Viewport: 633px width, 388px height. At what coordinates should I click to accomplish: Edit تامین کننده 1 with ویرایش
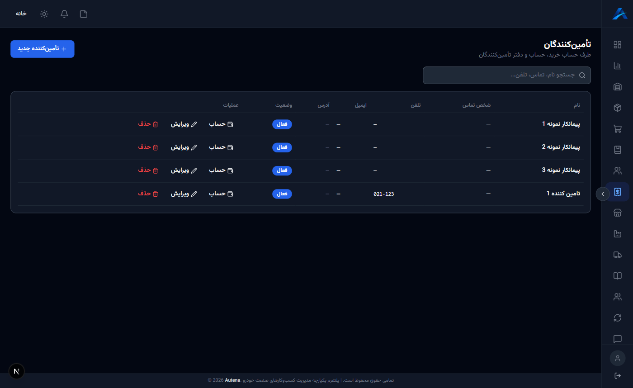(x=184, y=194)
